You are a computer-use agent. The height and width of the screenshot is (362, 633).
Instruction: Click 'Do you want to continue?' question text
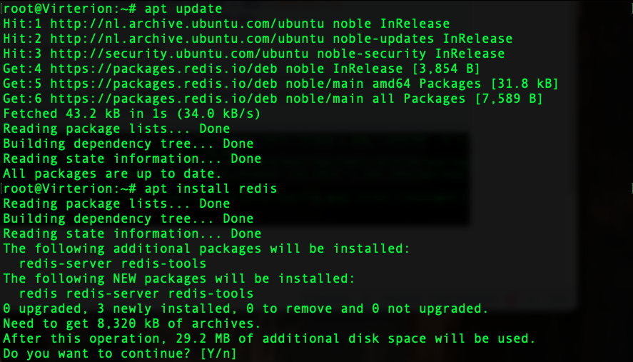point(97,354)
